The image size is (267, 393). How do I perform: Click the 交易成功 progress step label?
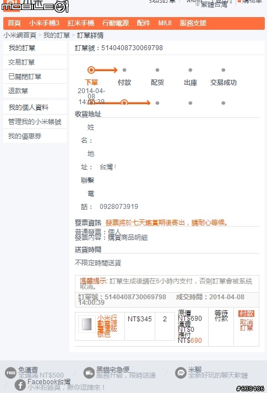point(224,83)
